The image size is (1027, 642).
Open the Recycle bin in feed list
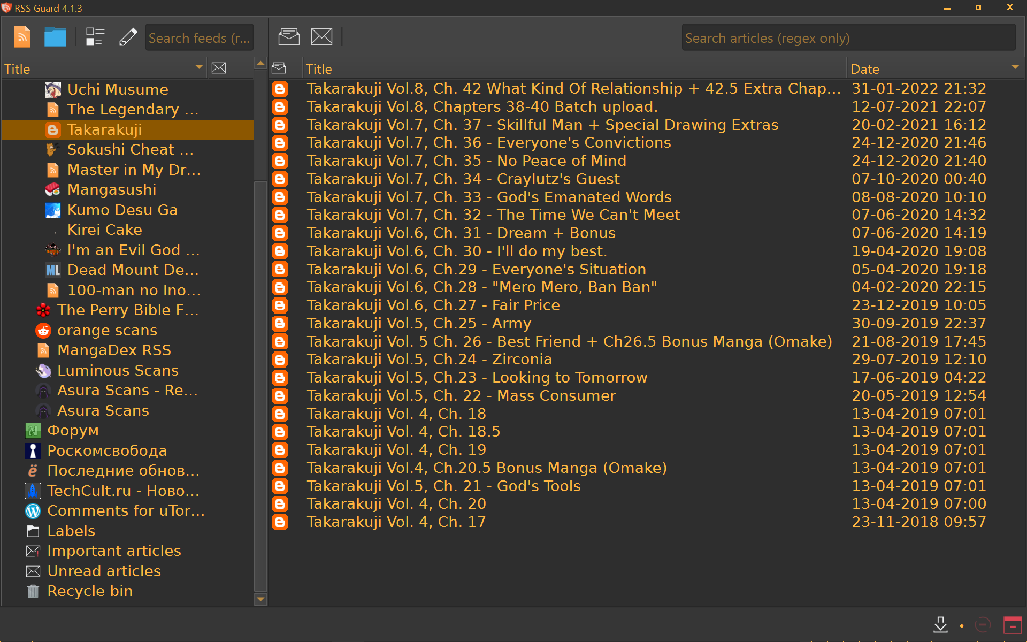[x=89, y=591]
